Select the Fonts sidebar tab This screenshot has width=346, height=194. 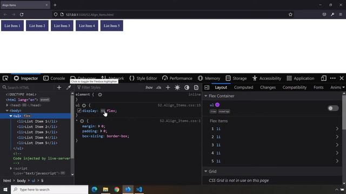point(318,87)
